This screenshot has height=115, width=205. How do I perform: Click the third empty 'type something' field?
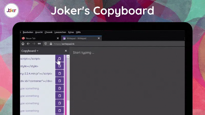(38, 103)
